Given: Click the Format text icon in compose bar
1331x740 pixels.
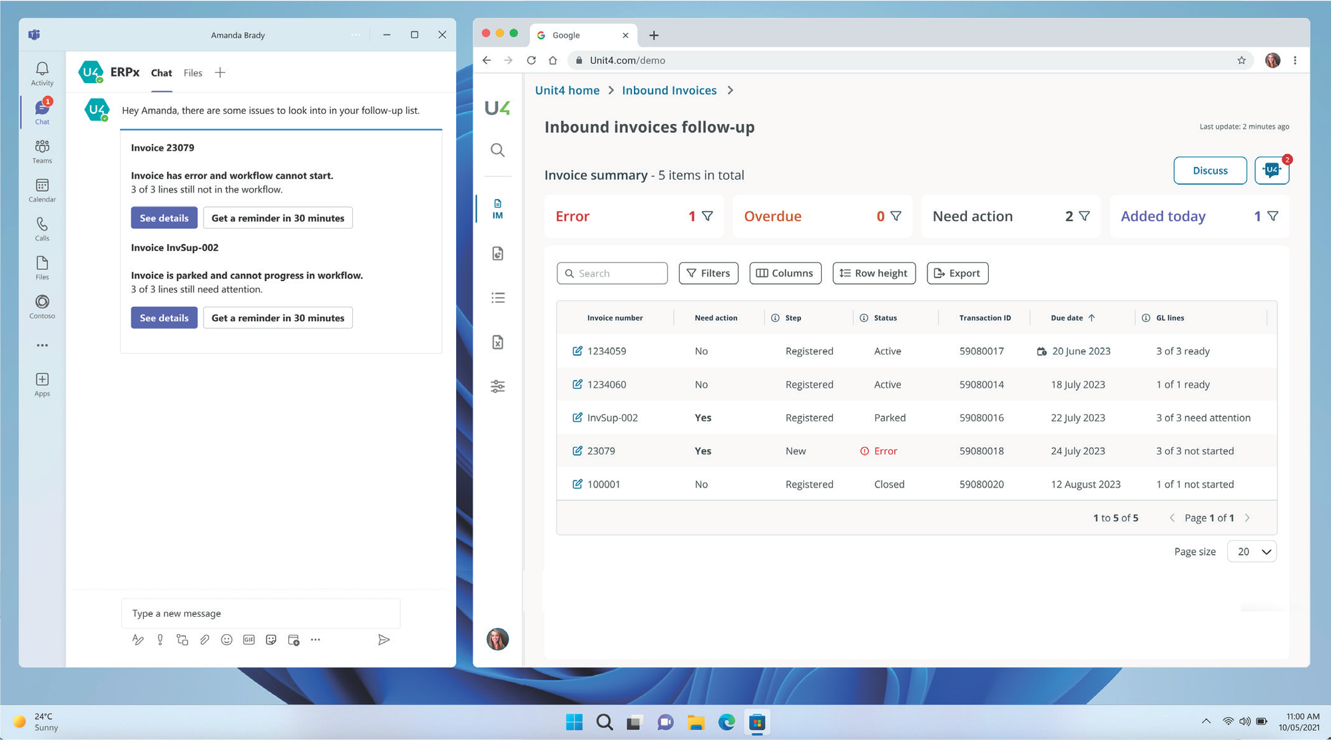Looking at the screenshot, I should (138, 639).
